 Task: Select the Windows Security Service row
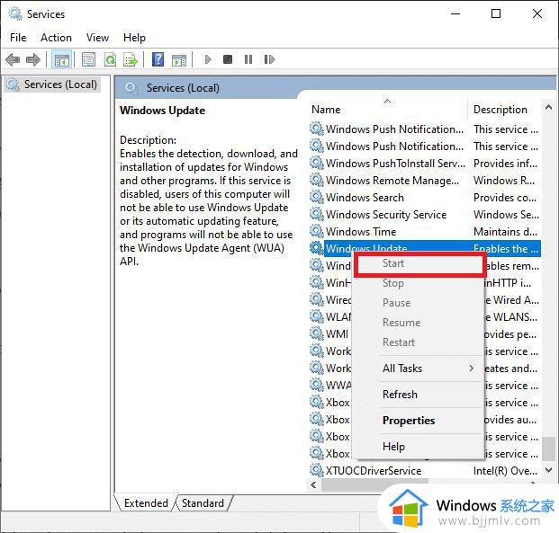(x=425, y=214)
